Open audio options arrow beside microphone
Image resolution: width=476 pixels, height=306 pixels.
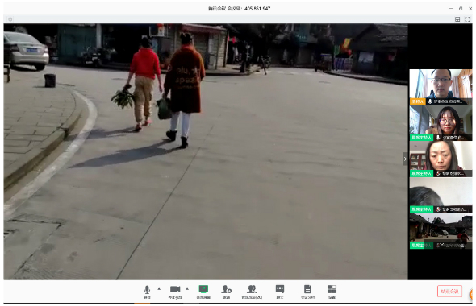click(159, 289)
